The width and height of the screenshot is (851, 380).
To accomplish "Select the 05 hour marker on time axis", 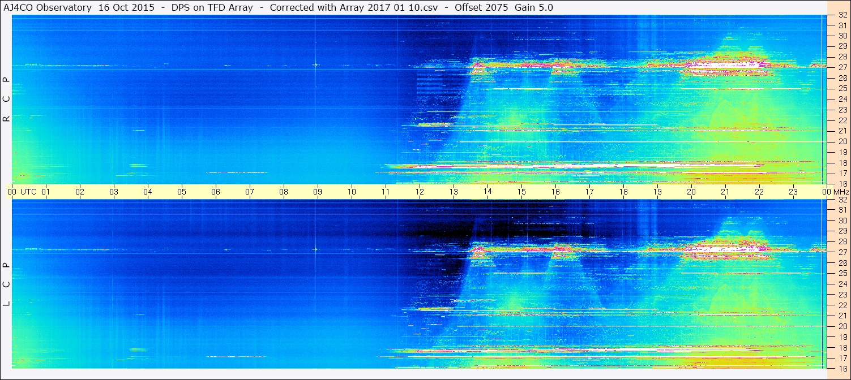I will pos(182,192).
